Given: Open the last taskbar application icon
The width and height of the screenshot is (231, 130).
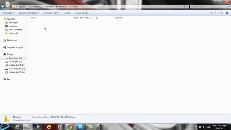Looking at the screenshot, I should click(x=101, y=127).
